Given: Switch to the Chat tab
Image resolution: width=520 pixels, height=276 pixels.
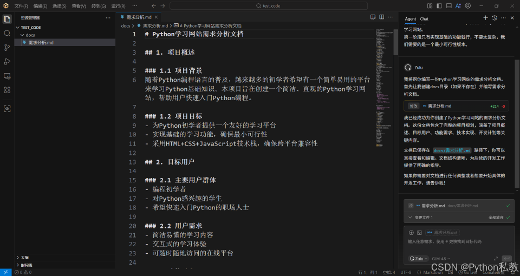Looking at the screenshot, I should [x=424, y=19].
